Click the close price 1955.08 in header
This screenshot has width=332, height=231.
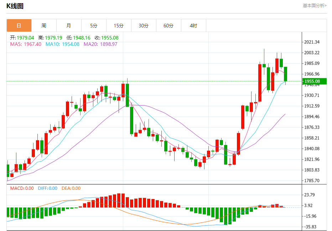pos(110,38)
